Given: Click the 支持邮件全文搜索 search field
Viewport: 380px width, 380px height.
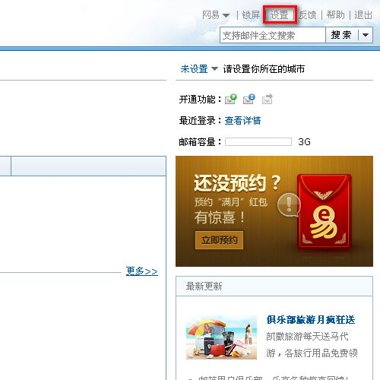Looking at the screenshot, I should click(273, 35).
